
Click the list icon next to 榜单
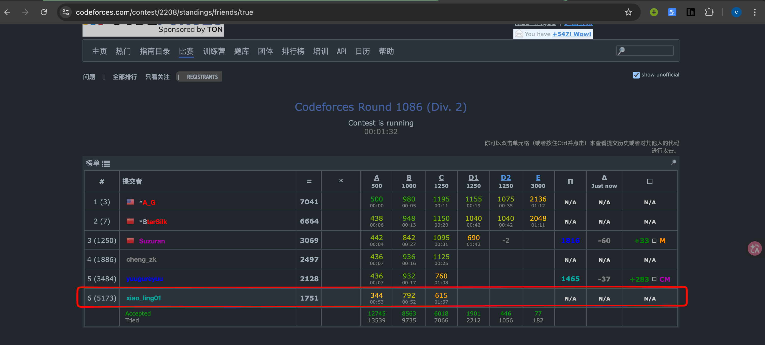106,163
